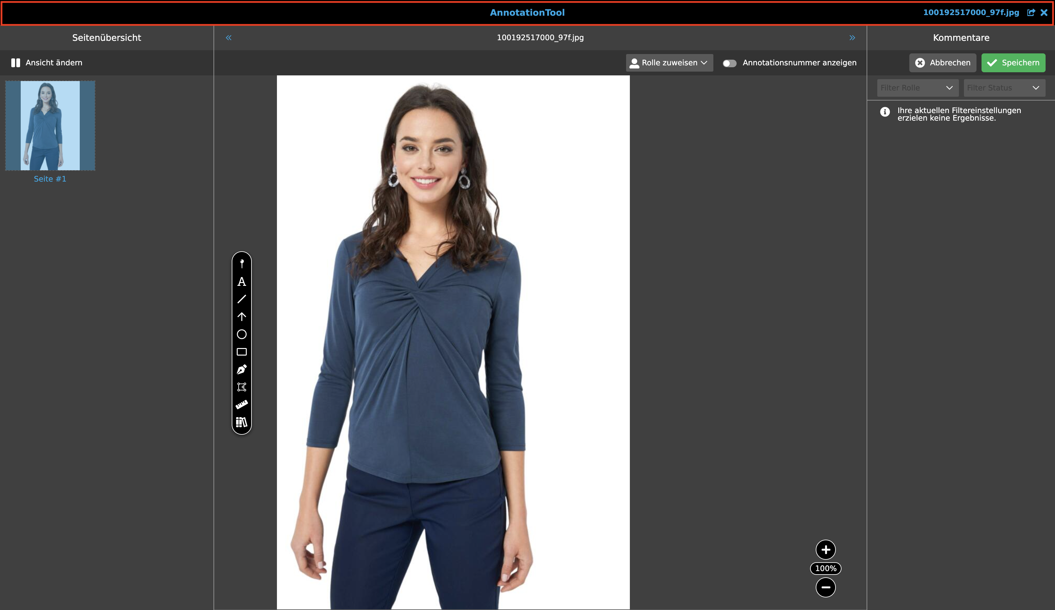Zoom in with the plus button
Viewport: 1055px width, 610px height.
[x=825, y=550]
